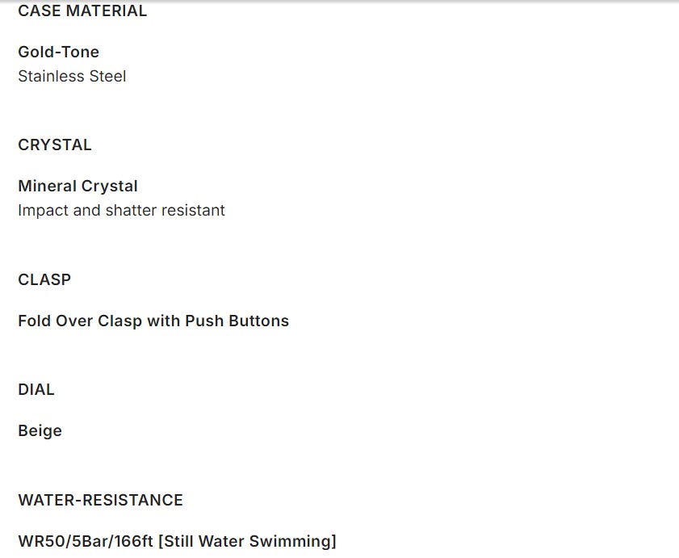Click the CASE MATERIAL heading
679x558 pixels.
click(x=82, y=11)
